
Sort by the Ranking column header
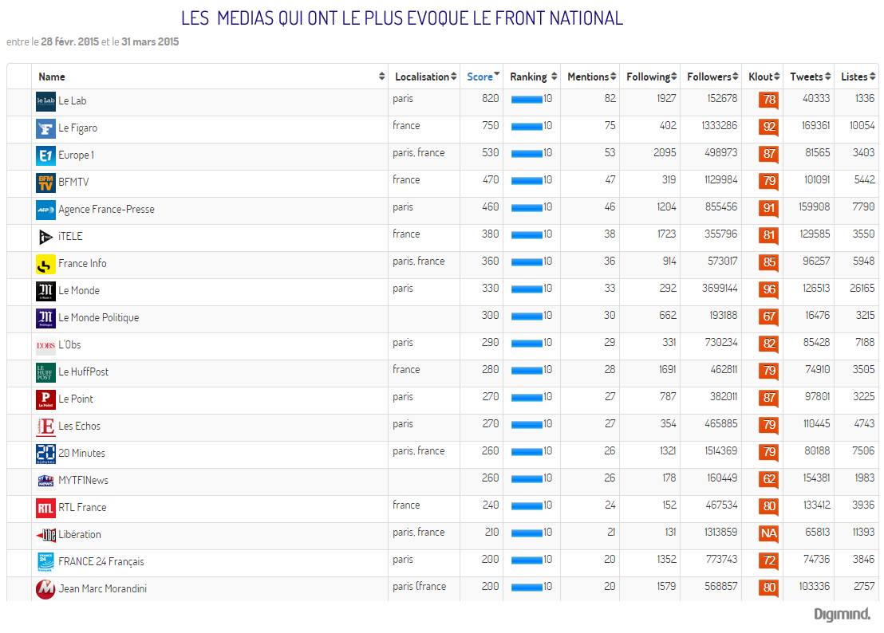click(532, 77)
